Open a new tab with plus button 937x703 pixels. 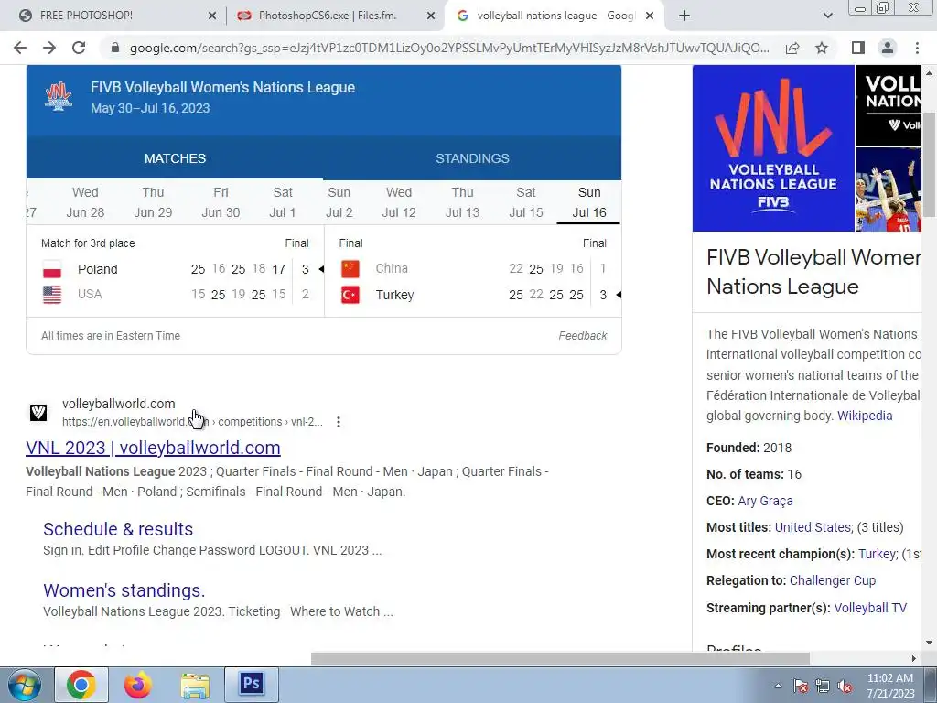(x=684, y=16)
